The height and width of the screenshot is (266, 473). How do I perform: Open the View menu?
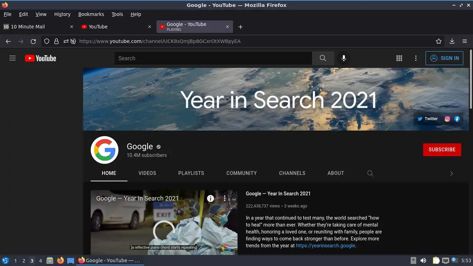pos(41,14)
